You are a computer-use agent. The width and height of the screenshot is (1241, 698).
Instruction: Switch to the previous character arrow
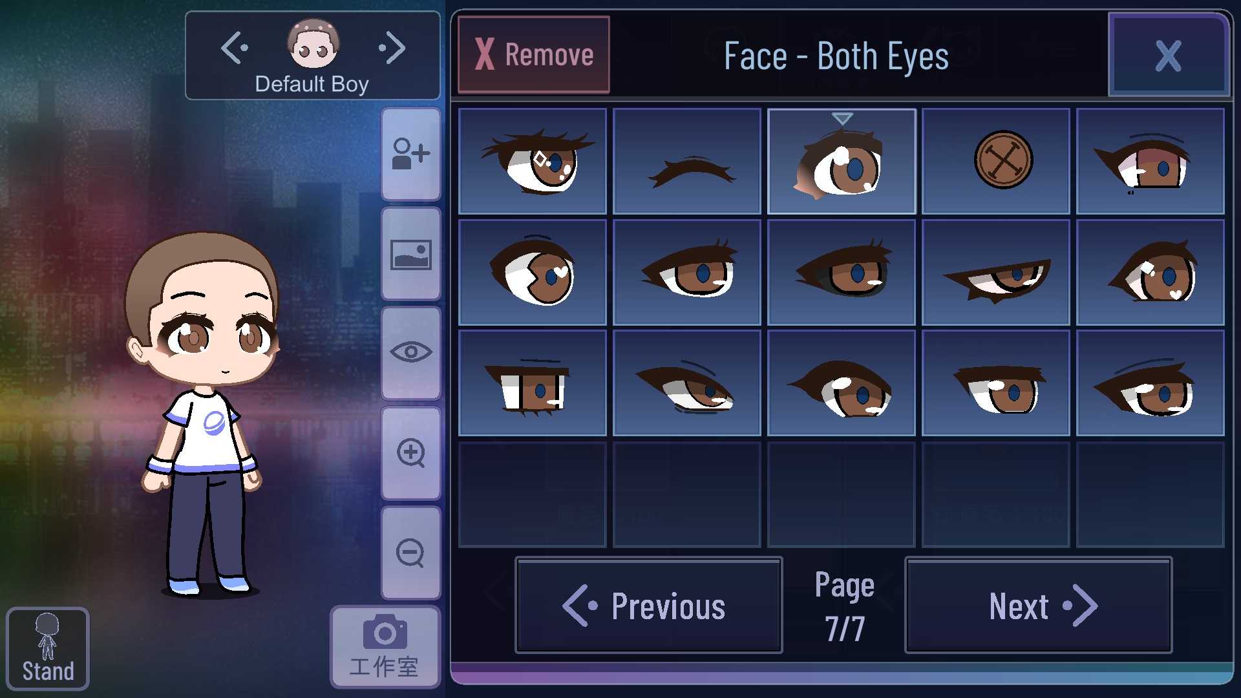click(234, 48)
